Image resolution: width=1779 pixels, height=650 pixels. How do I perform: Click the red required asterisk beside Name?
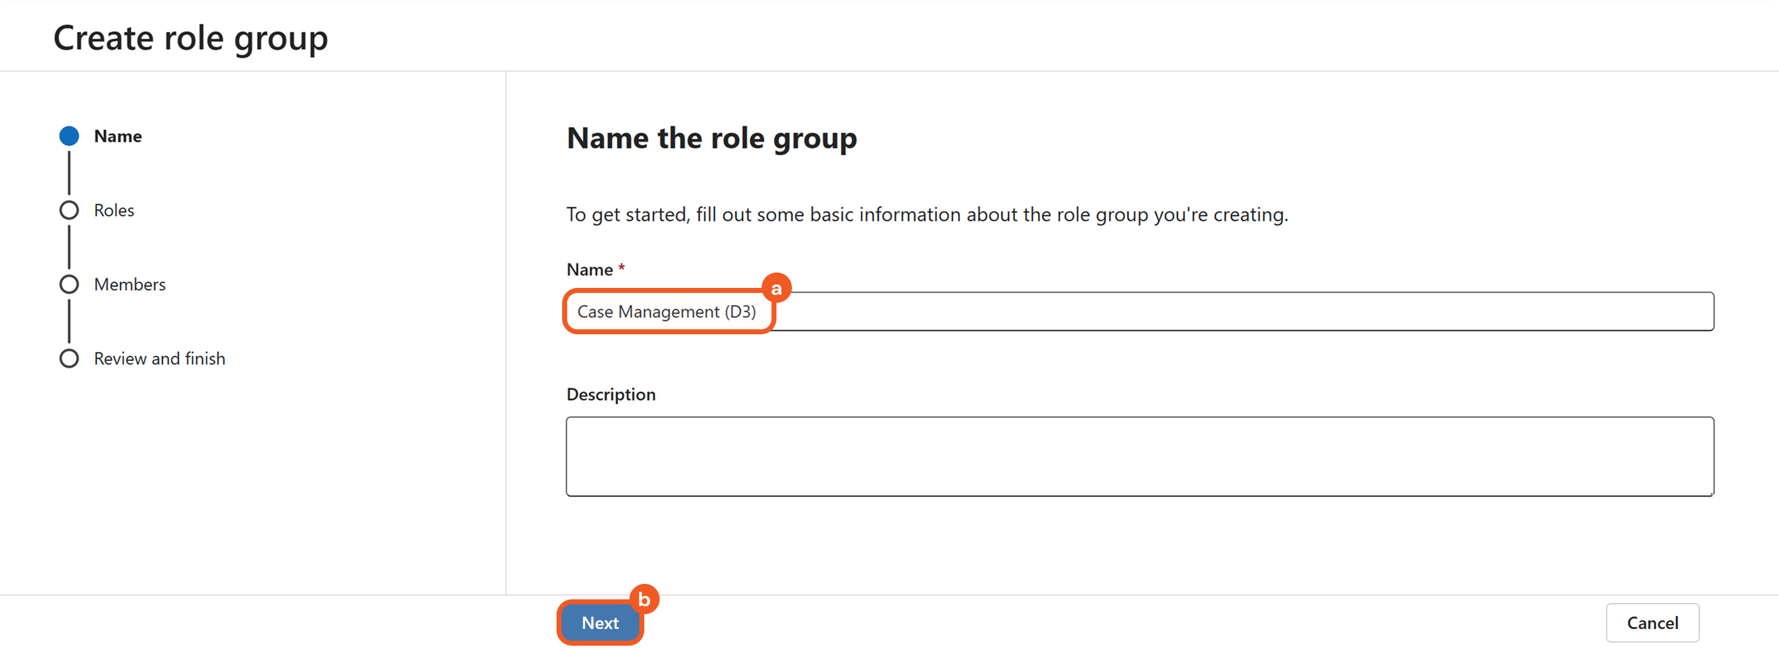(x=621, y=266)
